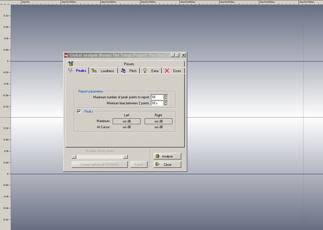Close the Global analysis dialog with X
This screenshot has height=230, width=323.
pyautogui.click(x=183, y=55)
